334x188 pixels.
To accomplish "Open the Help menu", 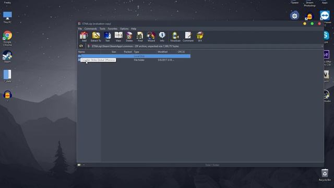I will (134, 29).
